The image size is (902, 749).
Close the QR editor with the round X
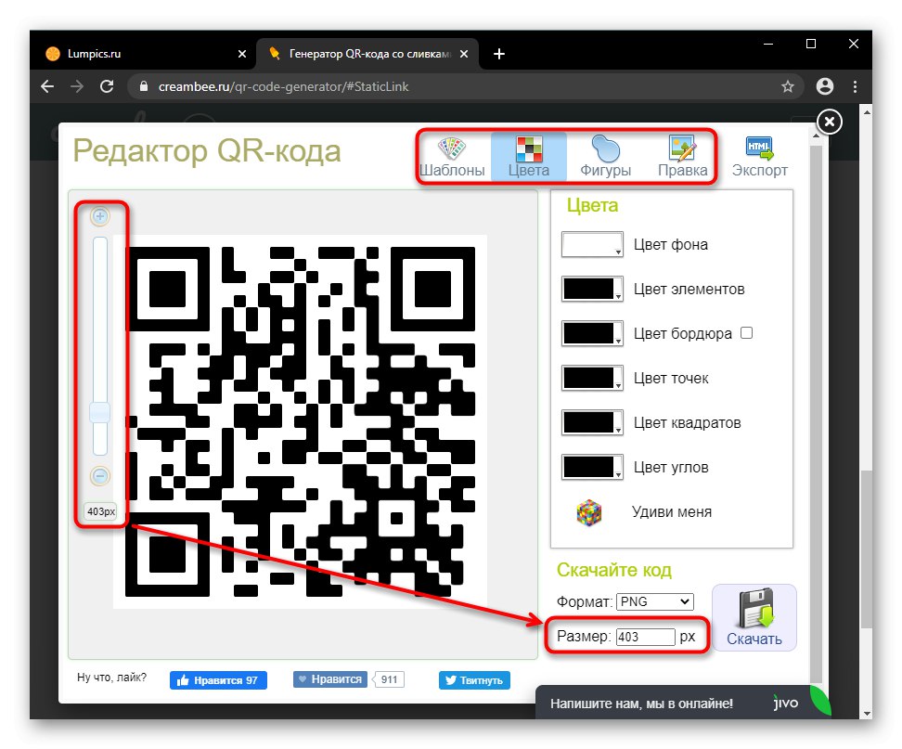[830, 122]
